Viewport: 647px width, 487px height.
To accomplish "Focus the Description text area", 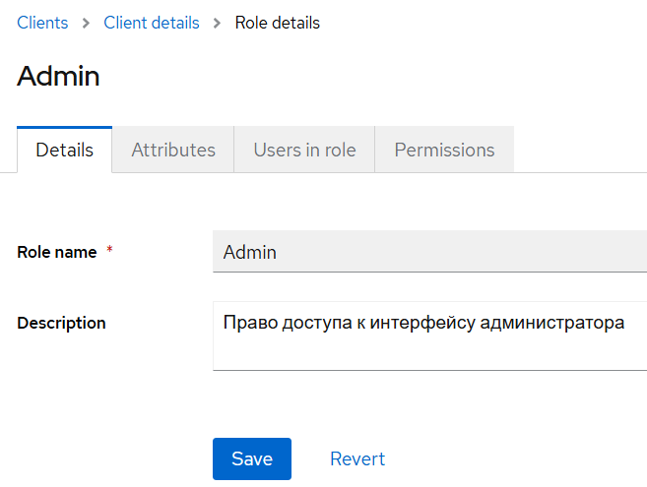I will pyautogui.click(x=429, y=349).
